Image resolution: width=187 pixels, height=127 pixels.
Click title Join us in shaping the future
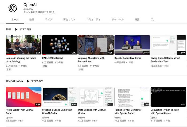21,60
